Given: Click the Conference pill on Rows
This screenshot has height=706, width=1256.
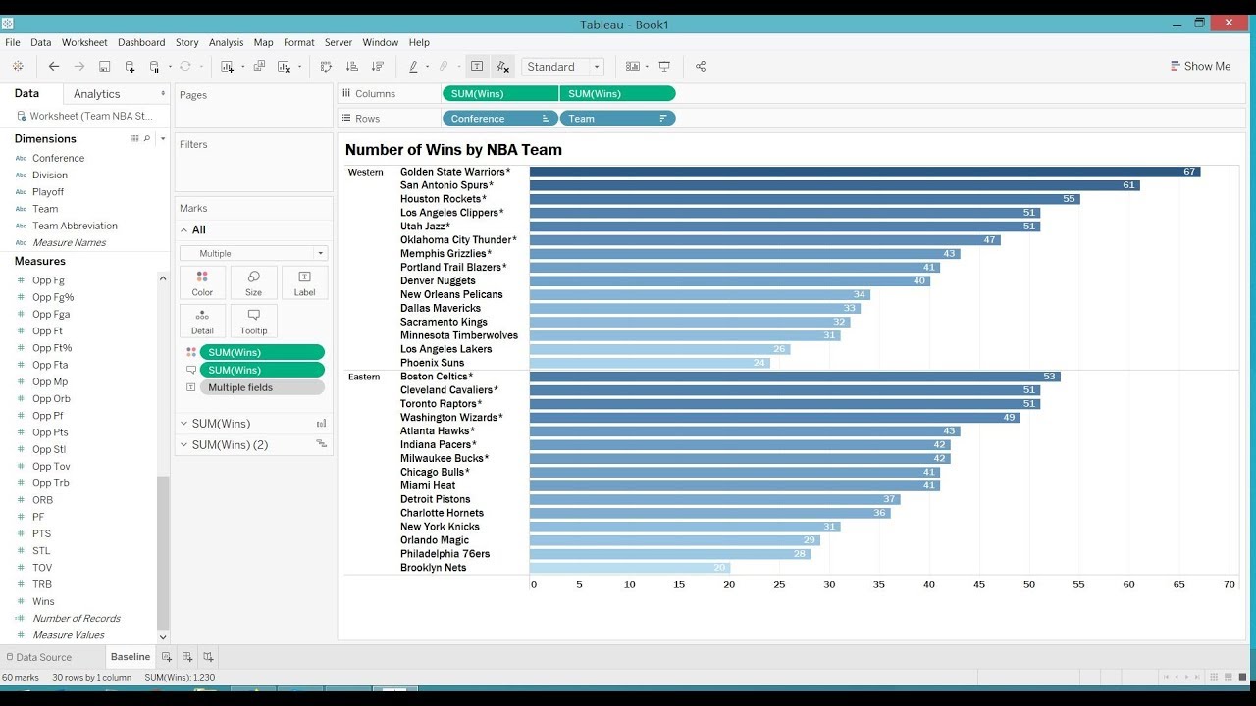Looking at the screenshot, I should coord(500,119).
